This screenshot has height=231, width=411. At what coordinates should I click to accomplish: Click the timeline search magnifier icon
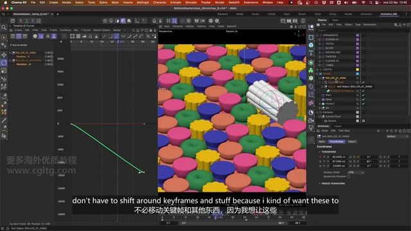click(134, 30)
